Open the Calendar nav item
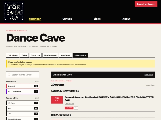 35,19
